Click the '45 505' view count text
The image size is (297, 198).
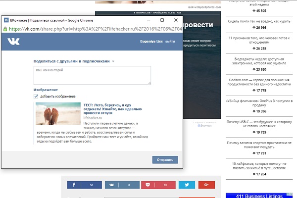click(x=261, y=11)
